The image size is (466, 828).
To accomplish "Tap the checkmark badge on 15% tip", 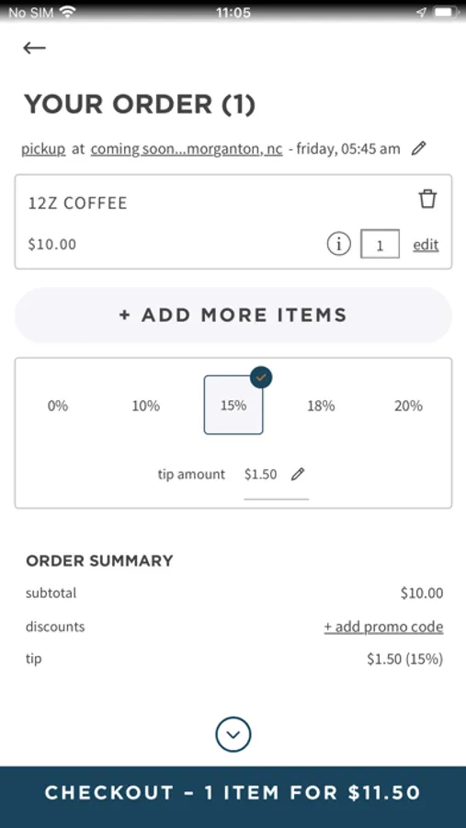I will click(261, 377).
